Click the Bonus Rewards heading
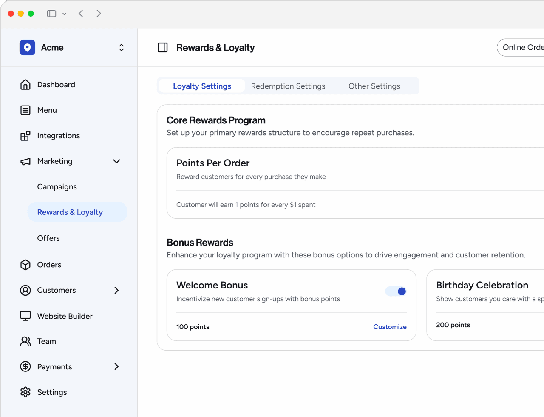The width and height of the screenshot is (544, 417). pos(200,243)
